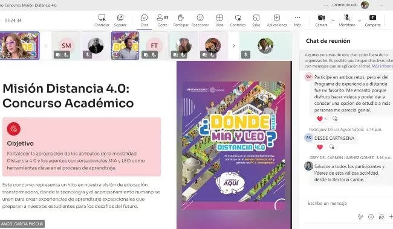Open the Salas breakout rooms button
The height and width of the screenshot is (229, 393).
pos(256,20)
